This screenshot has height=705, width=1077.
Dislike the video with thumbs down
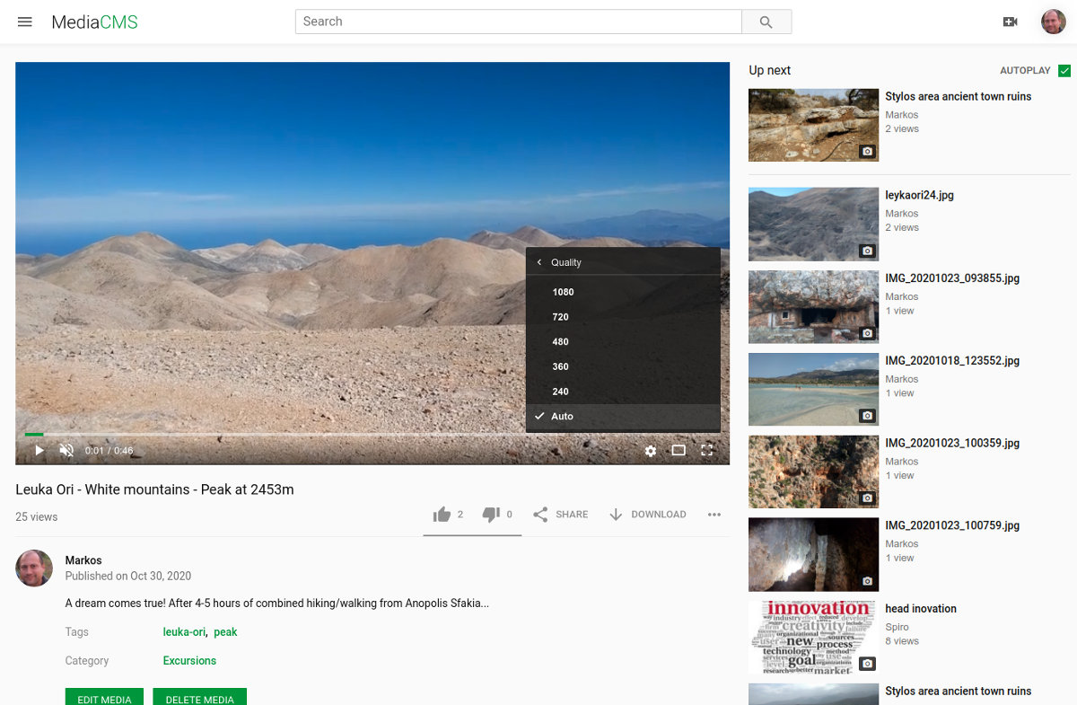(491, 515)
